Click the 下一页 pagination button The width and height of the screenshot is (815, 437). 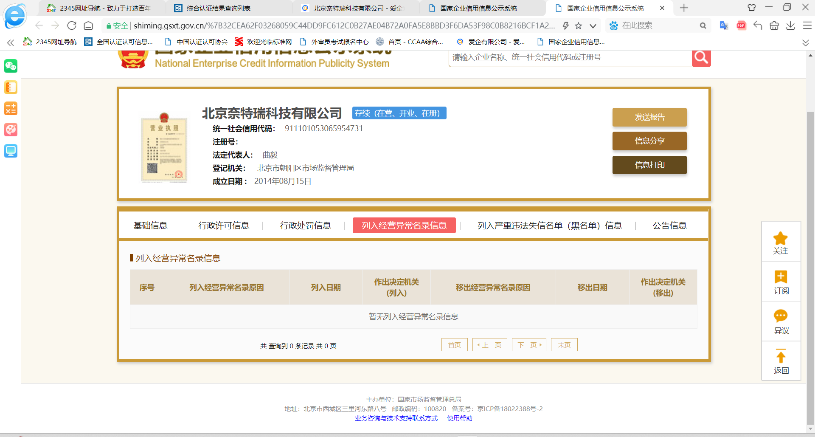[x=529, y=345]
